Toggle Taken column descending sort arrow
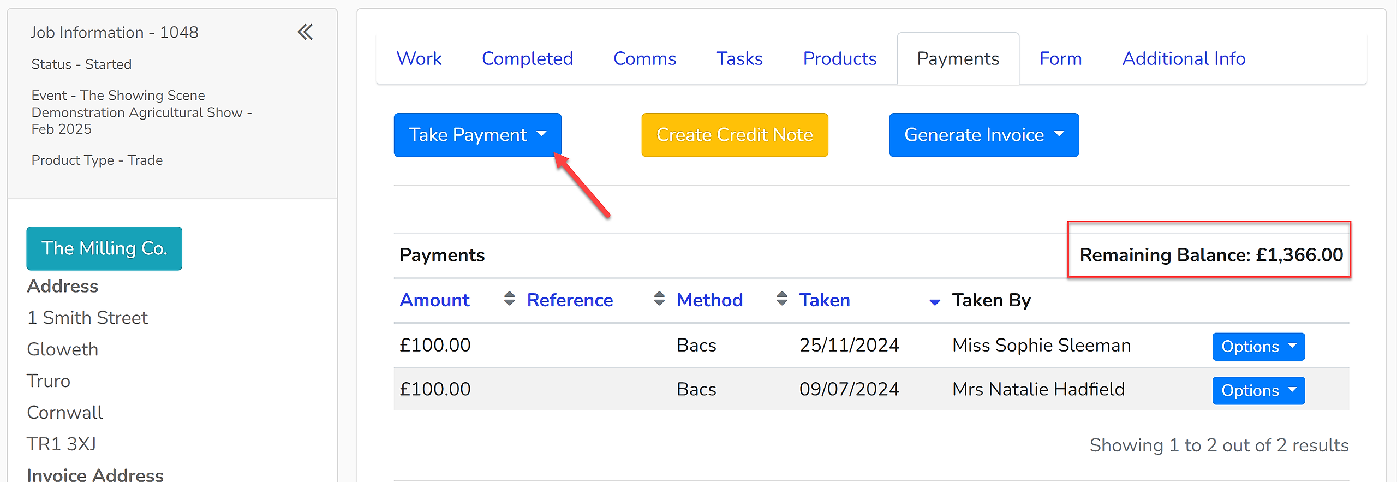Image resolution: width=1397 pixels, height=482 pixels. 935,302
